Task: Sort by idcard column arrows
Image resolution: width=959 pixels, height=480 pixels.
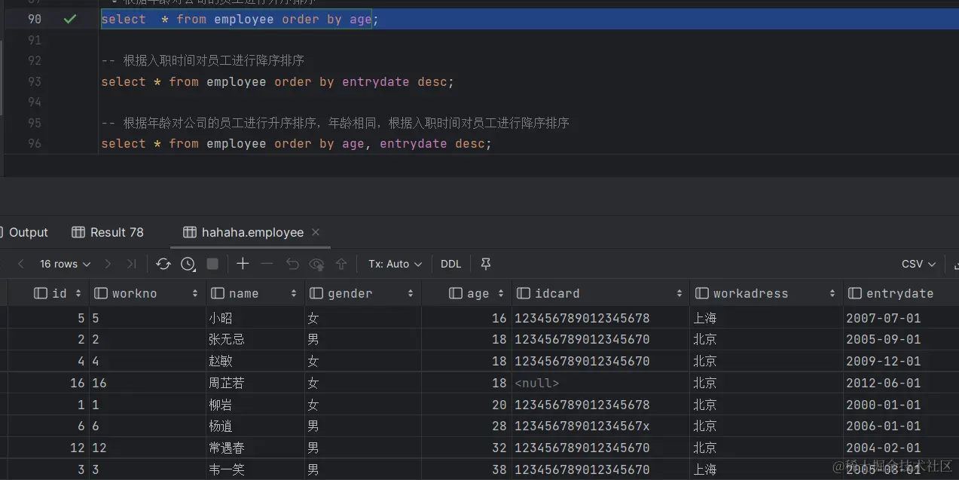Action: [680, 293]
